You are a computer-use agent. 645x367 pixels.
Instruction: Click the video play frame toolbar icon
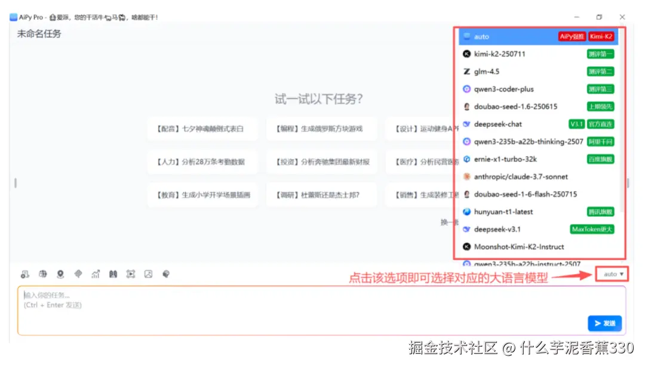tap(131, 274)
